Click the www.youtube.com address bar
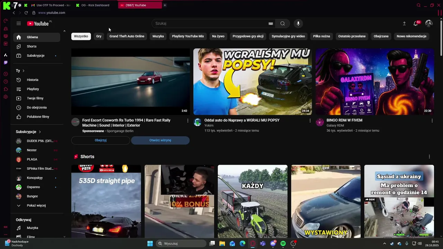The height and width of the screenshot is (249, 443). tap(52, 13)
